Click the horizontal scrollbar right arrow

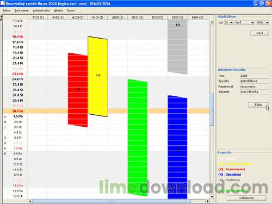208,201
